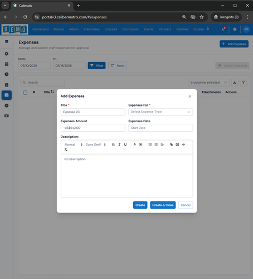Clear text formatting in editor
Screen dimensions: 253x279
pyautogui.click(x=66, y=150)
